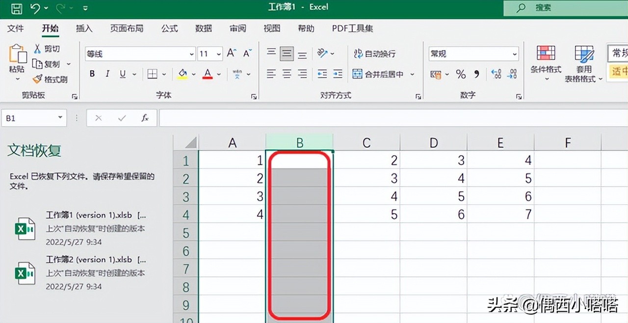Apply bold formatting with the B icon
Viewport: 628px width, 323px height.
click(x=92, y=74)
